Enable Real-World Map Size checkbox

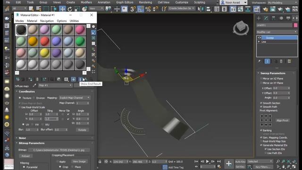pyautogui.click(x=261, y=141)
